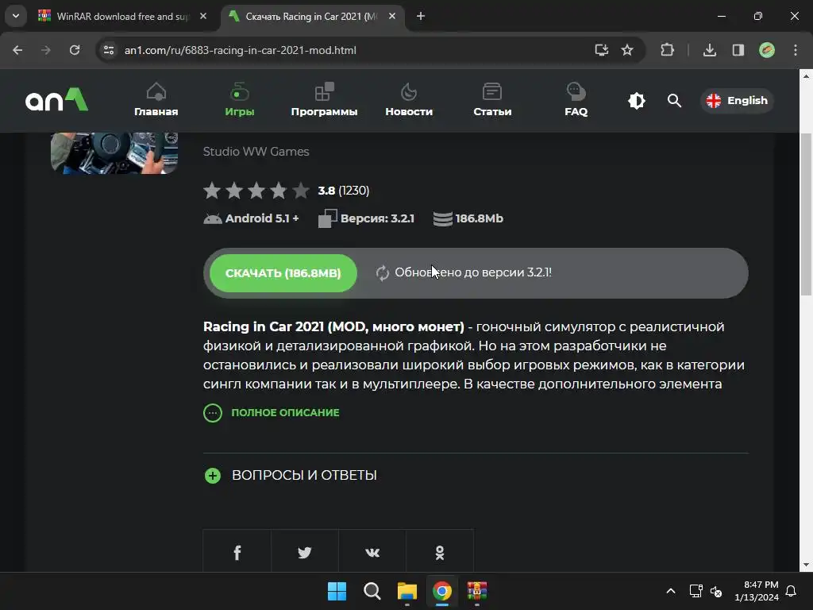Share the page on Odnoklassniki
813x610 pixels.
tap(440, 552)
